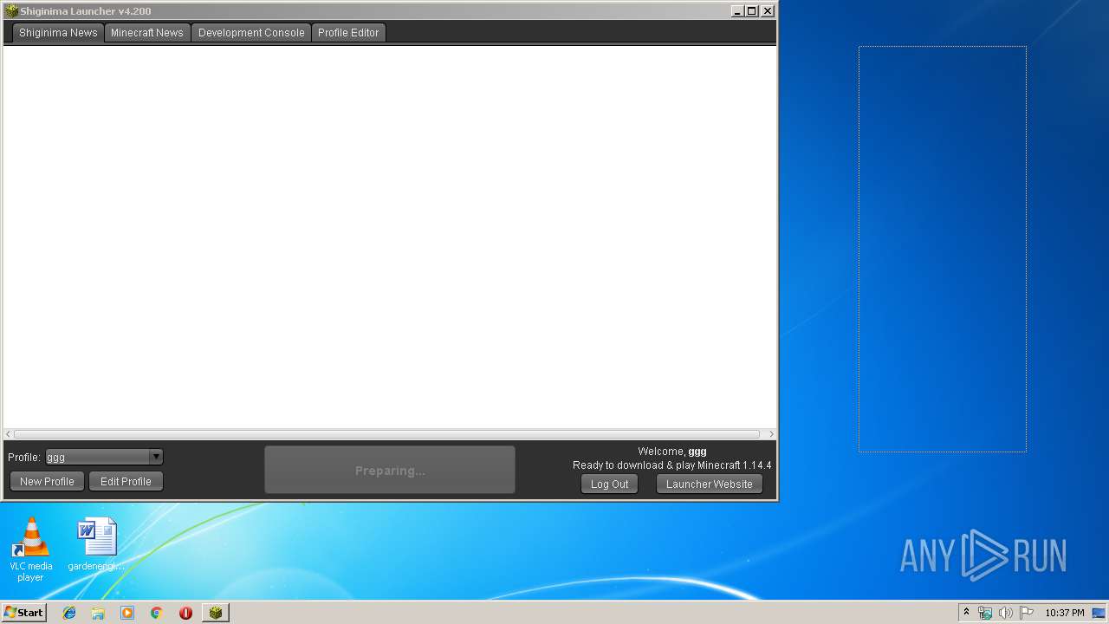Select the VLC media player desktop icon
The height and width of the screenshot is (624, 1109).
30,549
